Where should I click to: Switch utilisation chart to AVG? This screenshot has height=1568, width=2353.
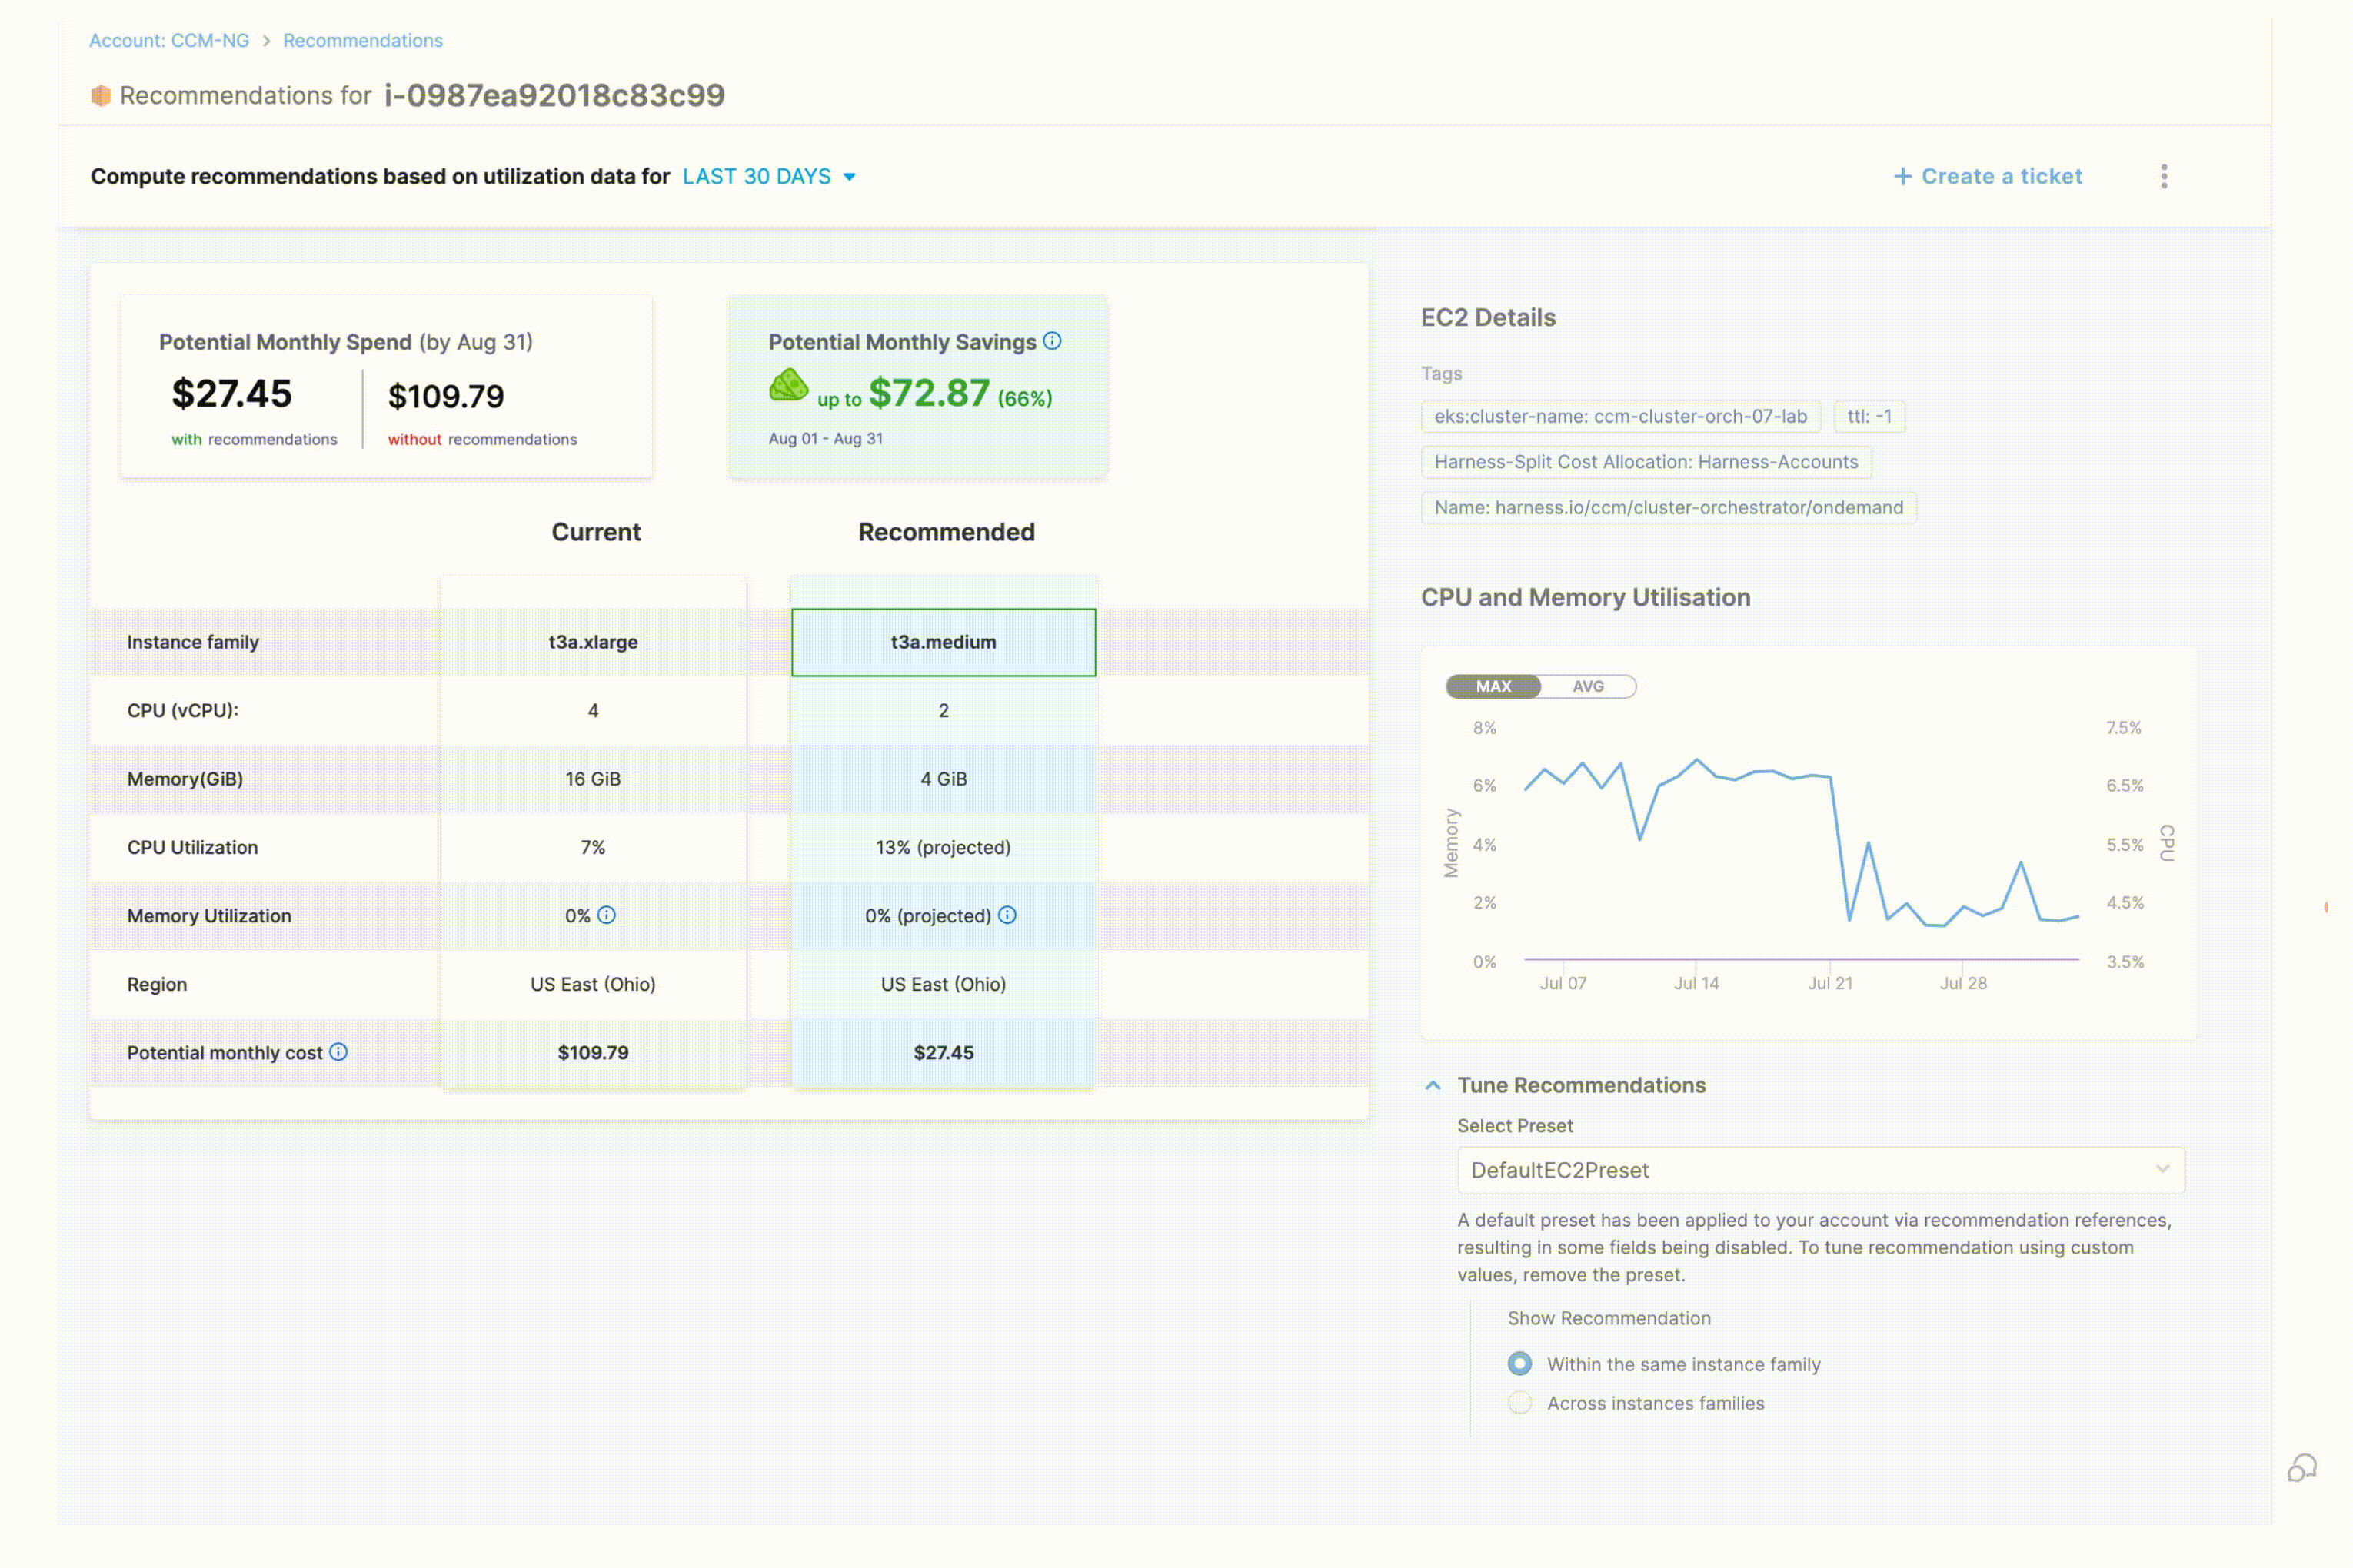point(1588,686)
